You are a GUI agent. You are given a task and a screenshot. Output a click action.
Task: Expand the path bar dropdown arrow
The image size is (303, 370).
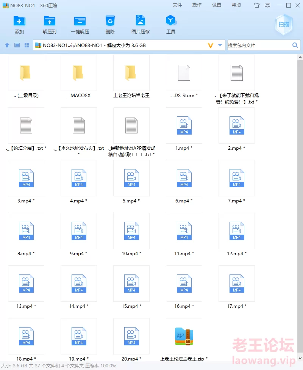pyautogui.click(x=220, y=45)
